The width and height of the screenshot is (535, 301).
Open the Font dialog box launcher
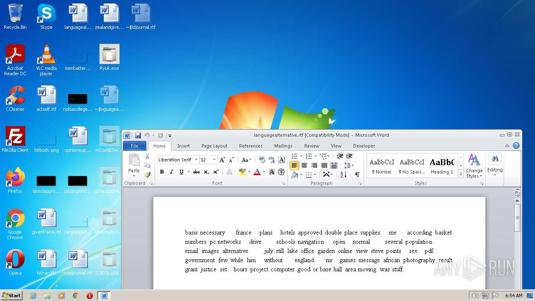[283, 184]
